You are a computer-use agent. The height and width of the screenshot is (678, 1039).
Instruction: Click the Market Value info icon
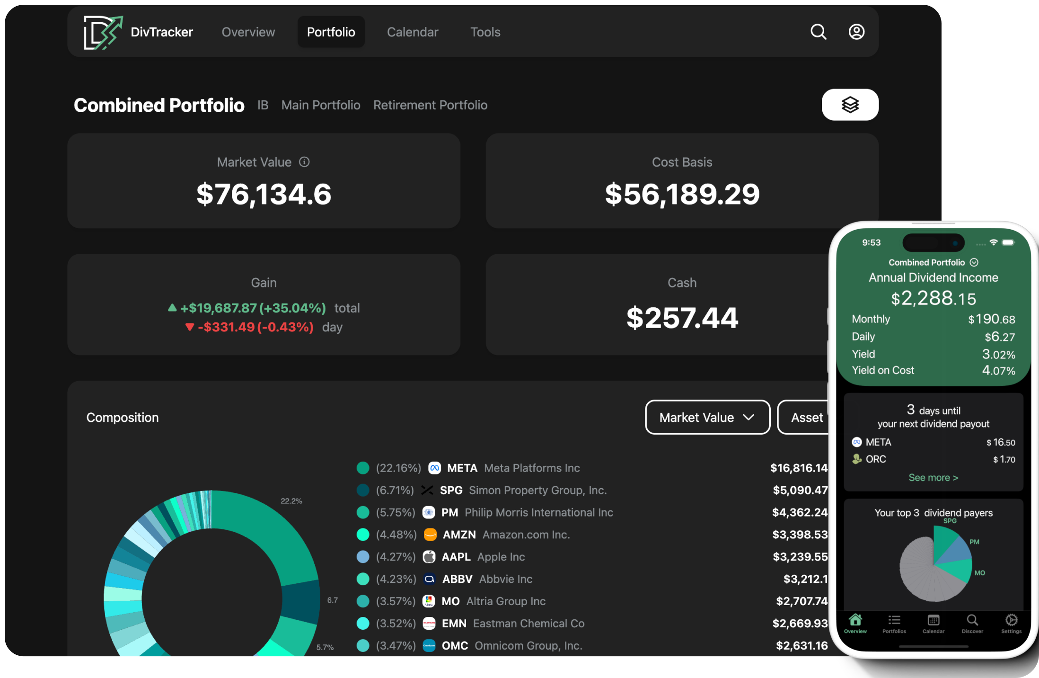coord(304,162)
